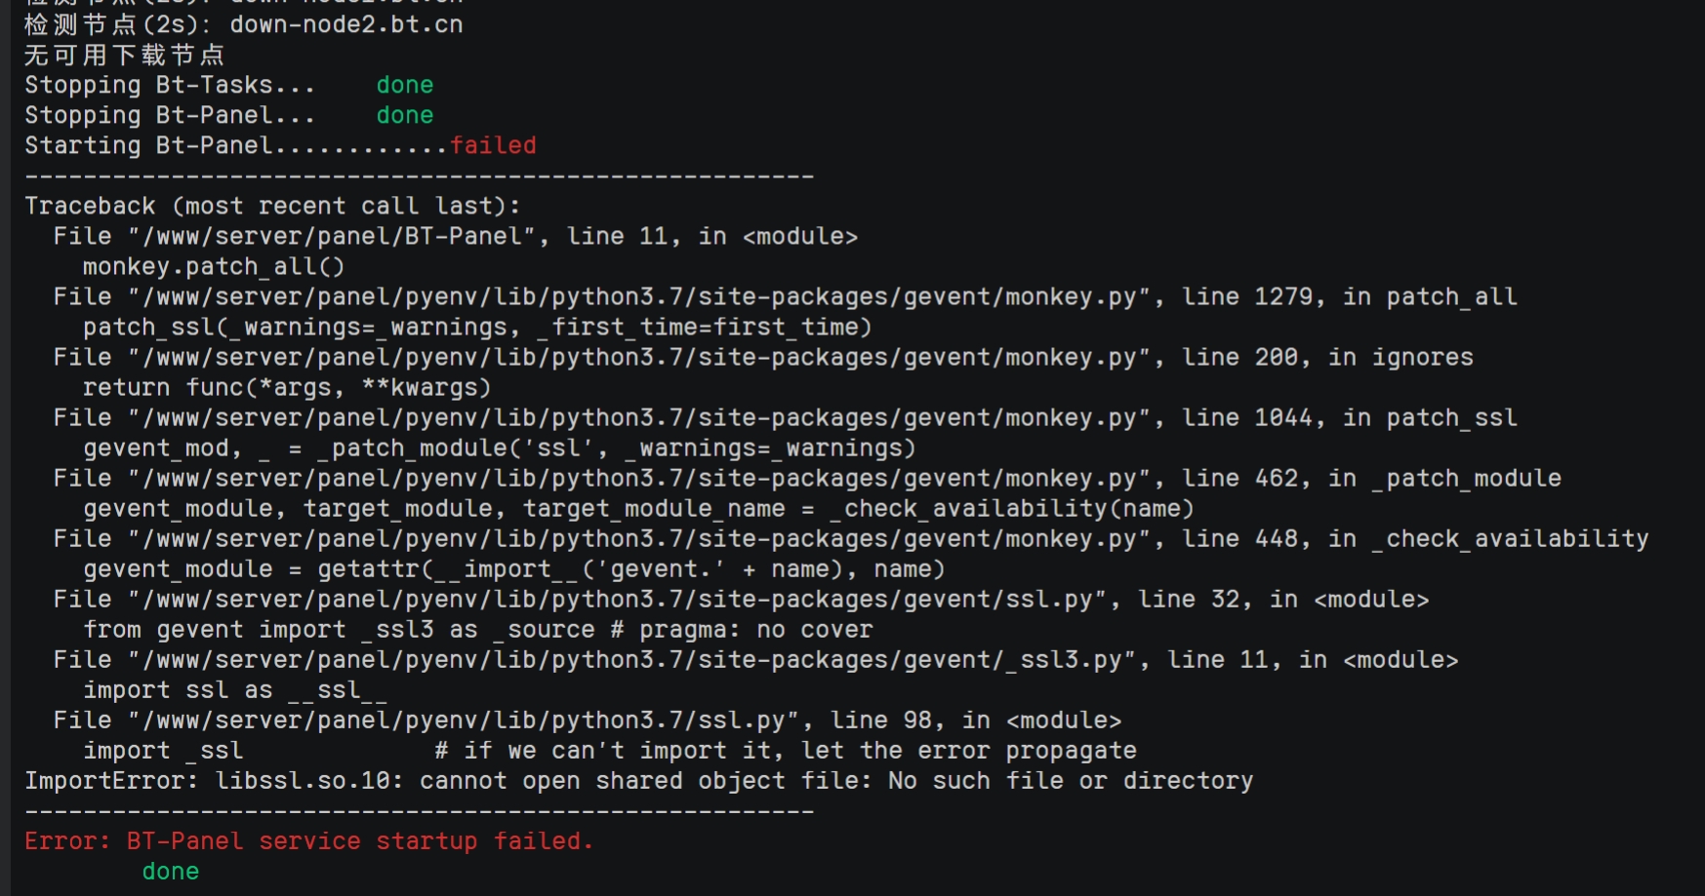Click the red 'failed' status text
Screen dimensions: 1705x896
click(x=493, y=145)
